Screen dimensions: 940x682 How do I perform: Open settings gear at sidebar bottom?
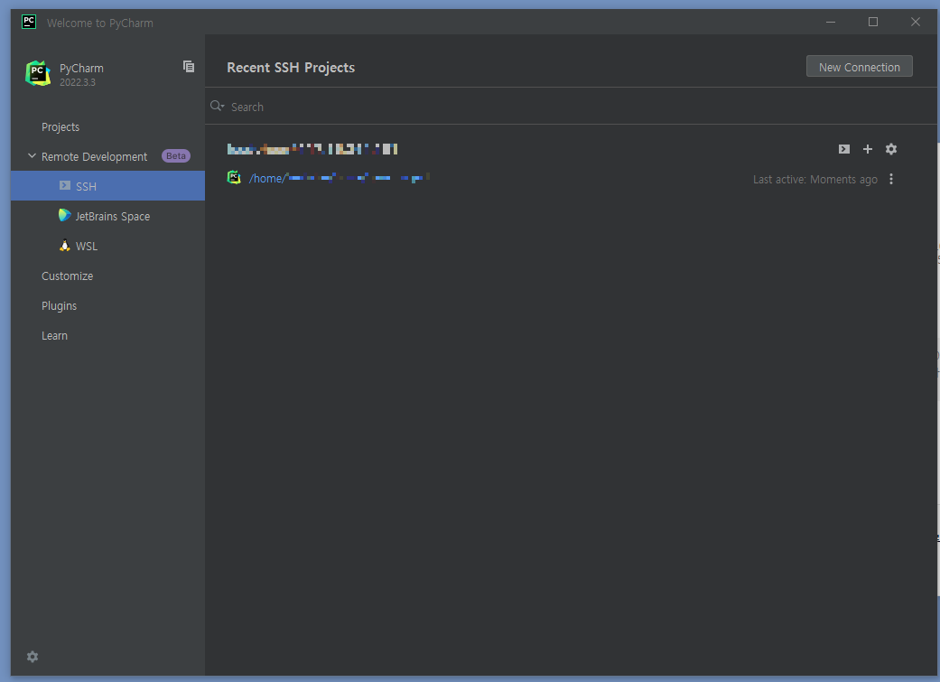(33, 657)
